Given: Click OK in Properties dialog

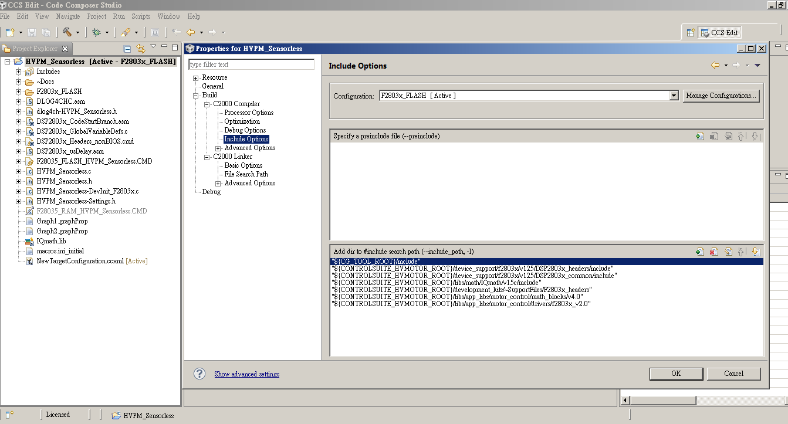Looking at the screenshot, I should (x=676, y=374).
